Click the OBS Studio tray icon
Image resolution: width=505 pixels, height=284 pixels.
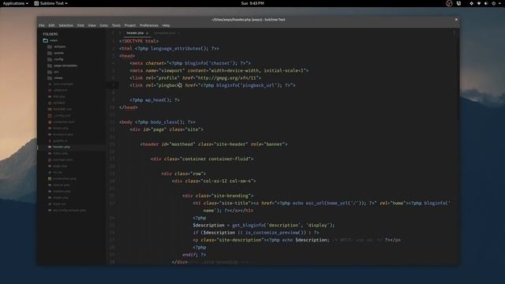pyautogui.click(x=449, y=3)
